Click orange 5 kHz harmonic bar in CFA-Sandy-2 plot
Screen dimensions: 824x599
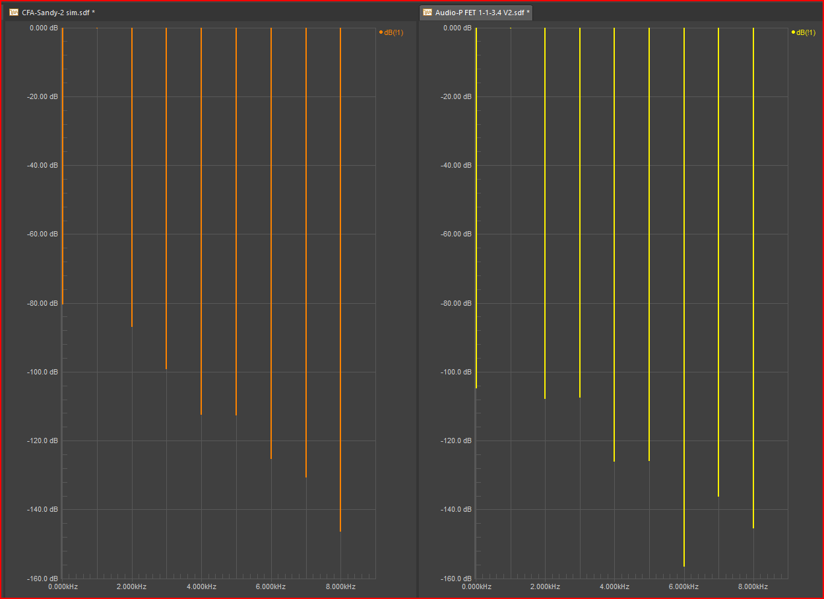(236, 221)
